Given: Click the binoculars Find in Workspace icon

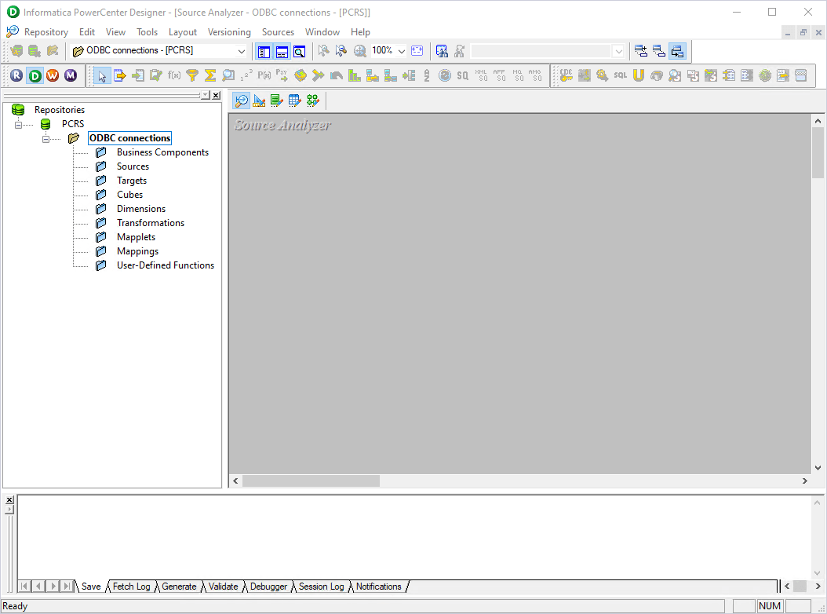Looking at the screenshot, I should click(x=442, y=51).
